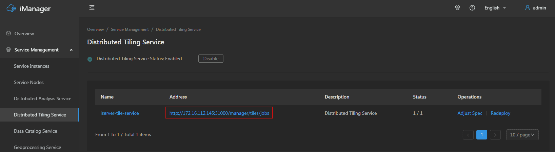Open the theme shirt icon
This screenshot has height=152, width=555.
457,8
